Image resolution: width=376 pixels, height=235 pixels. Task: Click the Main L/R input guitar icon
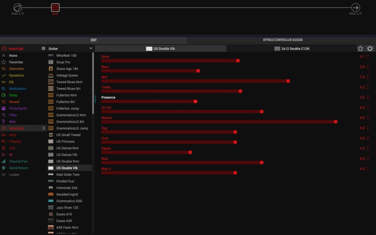click(18, 7)
